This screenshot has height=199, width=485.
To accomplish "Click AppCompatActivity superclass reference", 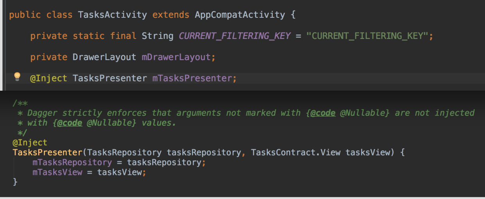I will tap(240, 15).
